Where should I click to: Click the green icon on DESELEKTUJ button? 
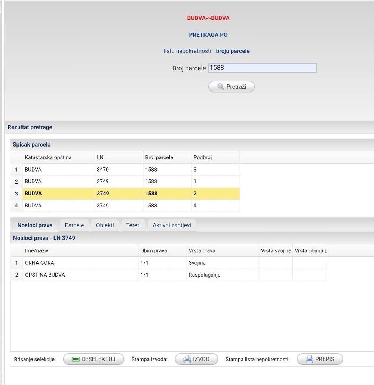[x=76, y=359]
